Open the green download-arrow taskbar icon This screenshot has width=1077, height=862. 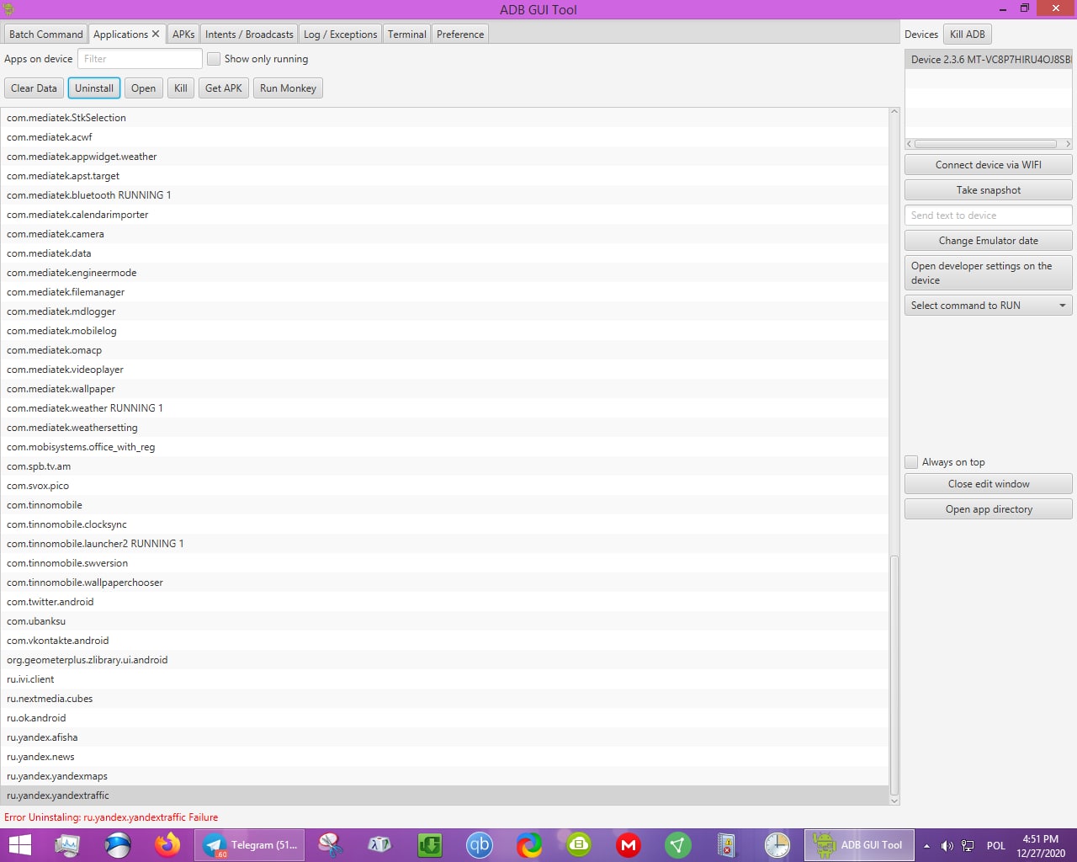click(430, 844)
